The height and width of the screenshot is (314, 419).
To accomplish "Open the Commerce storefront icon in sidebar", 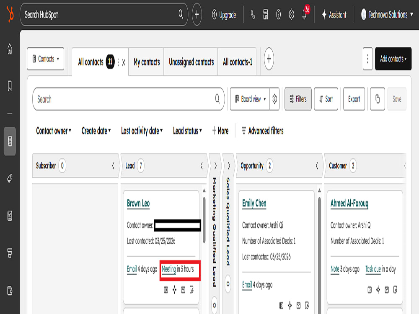I will click(x=10, y=253).
